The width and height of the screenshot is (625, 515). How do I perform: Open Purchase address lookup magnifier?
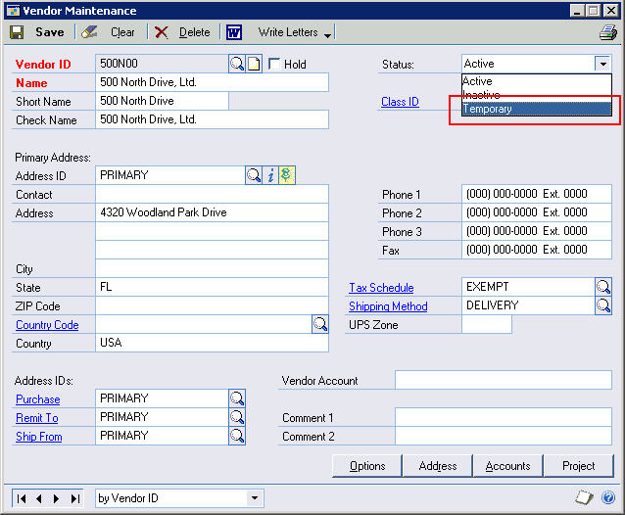[x=237, y=398]
